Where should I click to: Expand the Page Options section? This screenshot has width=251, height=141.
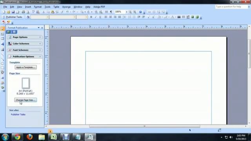[x=25, y=37]
